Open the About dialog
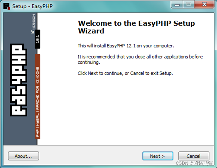 [23, 156]
